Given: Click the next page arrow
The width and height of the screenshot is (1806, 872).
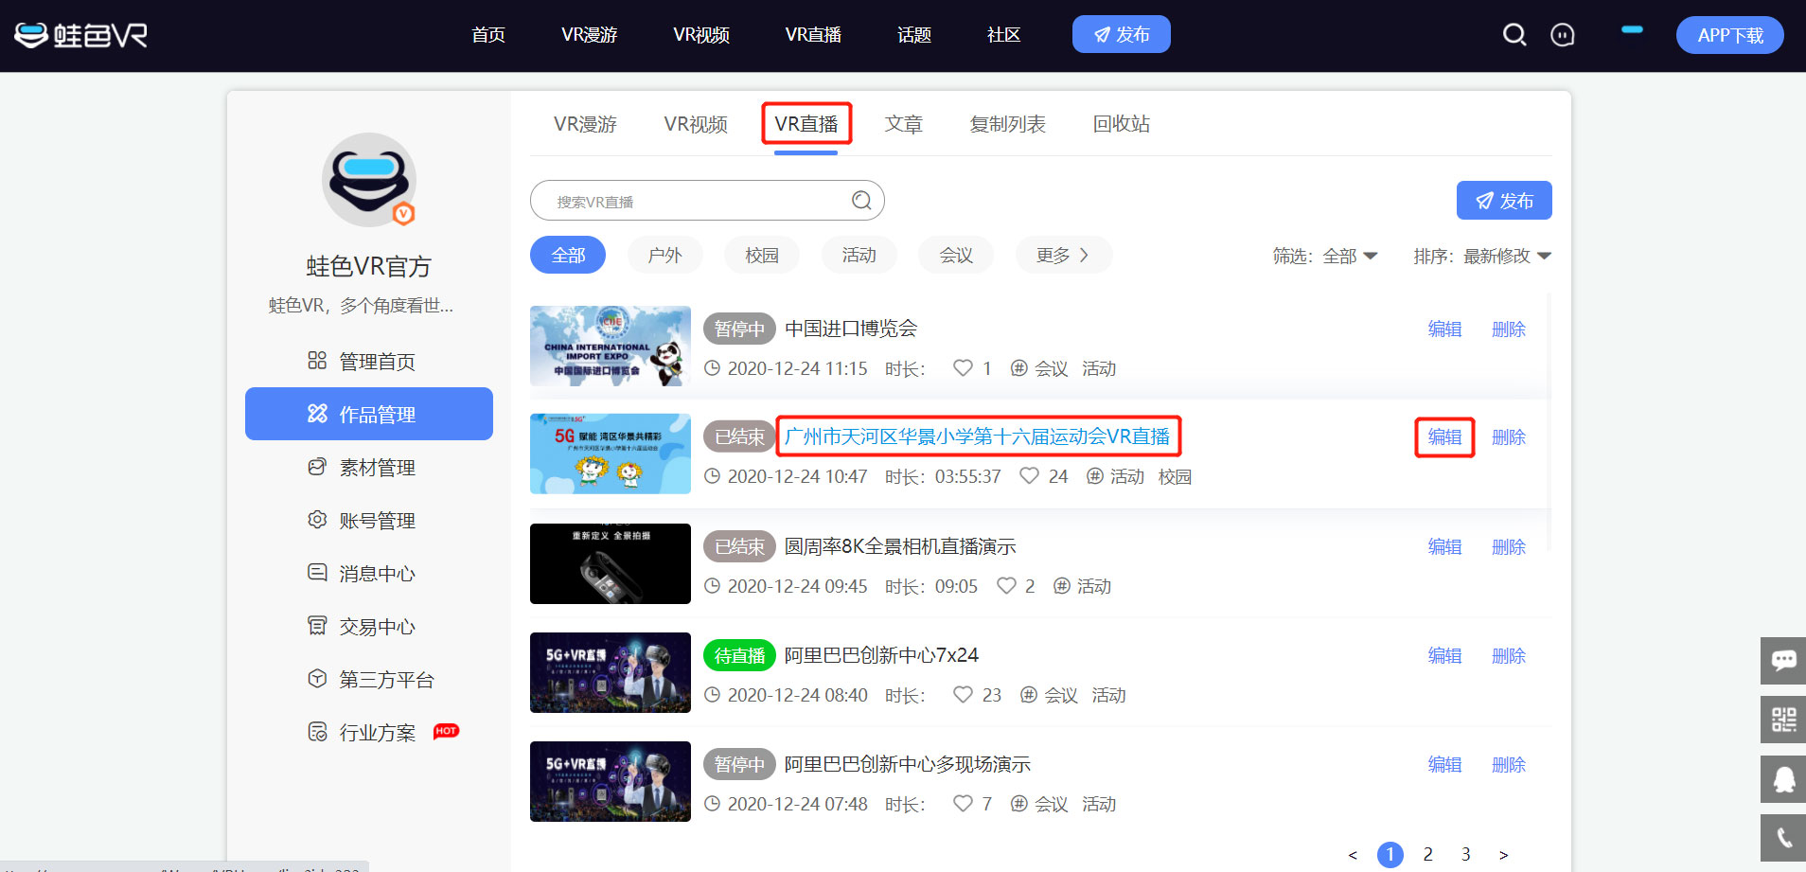Looking at the screenshot, I should pos(1503,855).
